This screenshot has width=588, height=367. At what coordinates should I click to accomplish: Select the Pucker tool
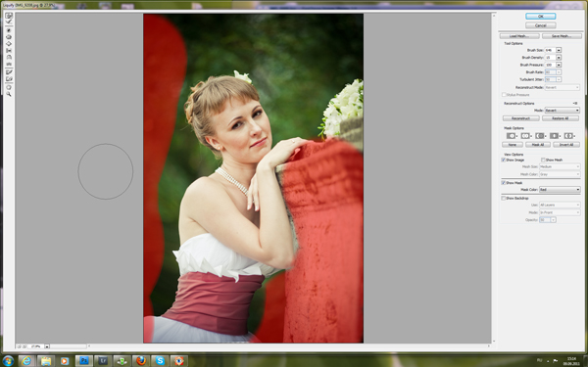9,37
